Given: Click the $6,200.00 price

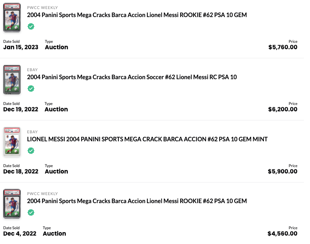Looking at the screenshot, I should point(283,109).
